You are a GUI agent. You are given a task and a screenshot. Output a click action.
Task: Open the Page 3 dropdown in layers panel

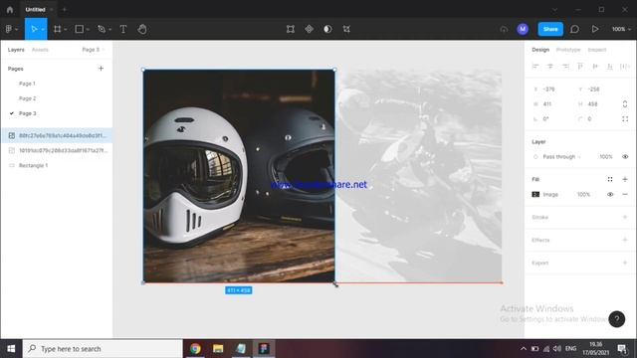pos(93,50)
